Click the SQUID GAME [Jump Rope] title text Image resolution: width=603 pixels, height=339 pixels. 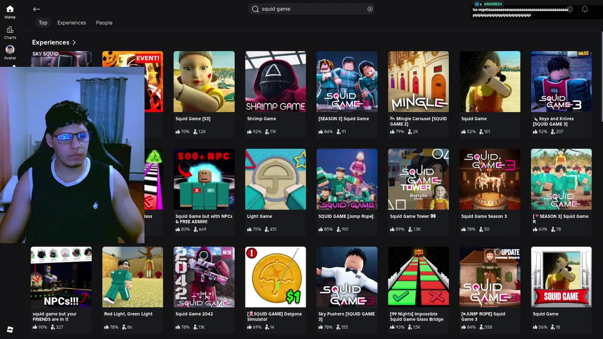coord(346,217)
